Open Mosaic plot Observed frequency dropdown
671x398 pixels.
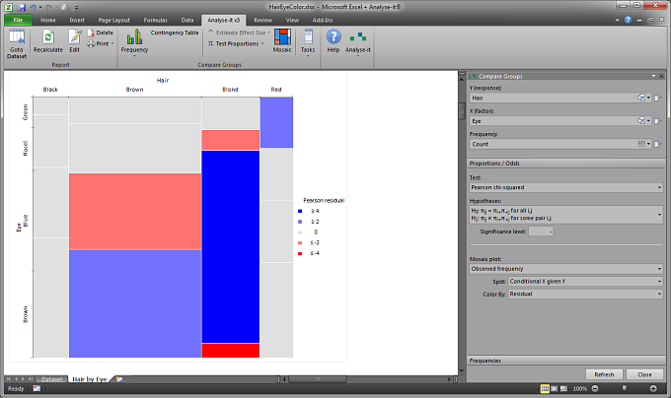[566, 269]
